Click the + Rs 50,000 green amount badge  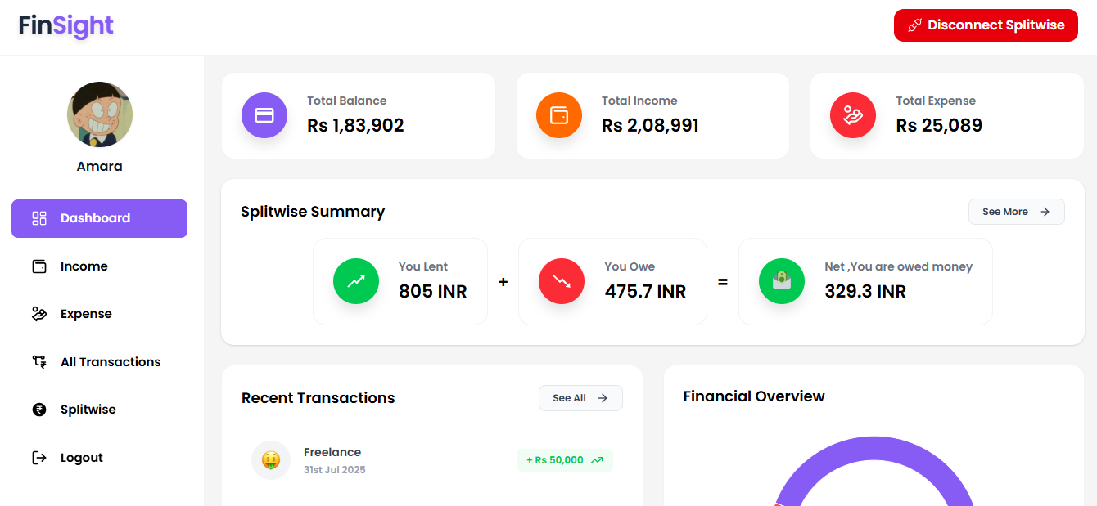565,460
